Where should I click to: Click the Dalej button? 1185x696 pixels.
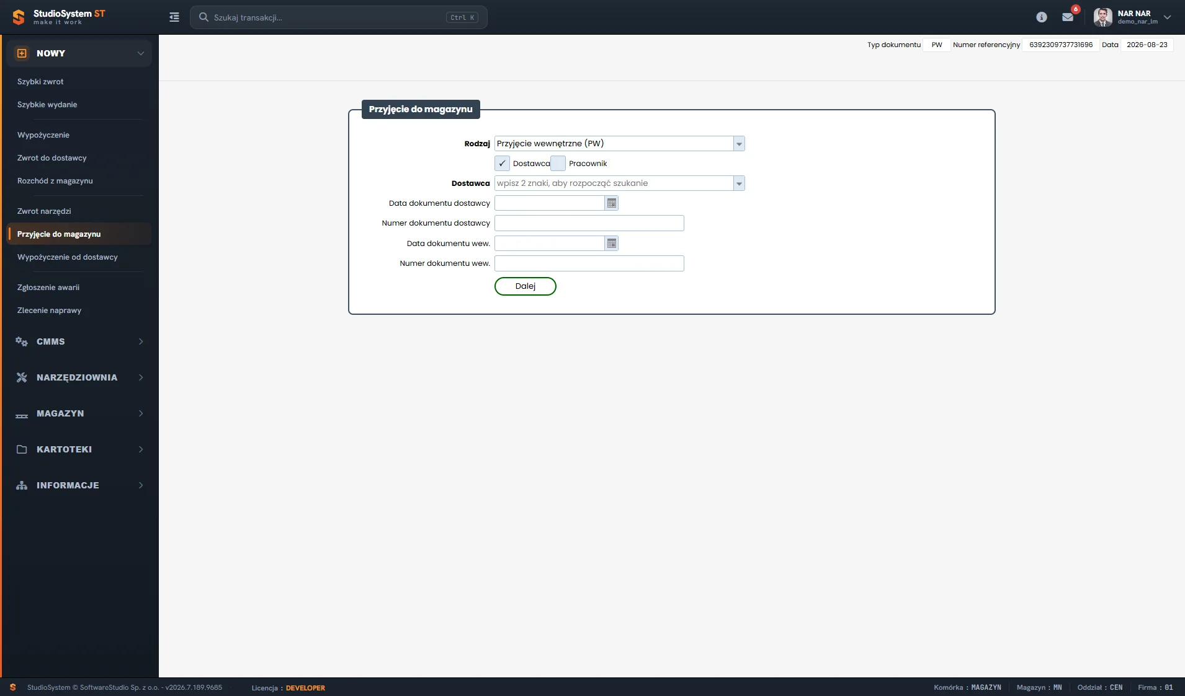click(x=525, y=286)
